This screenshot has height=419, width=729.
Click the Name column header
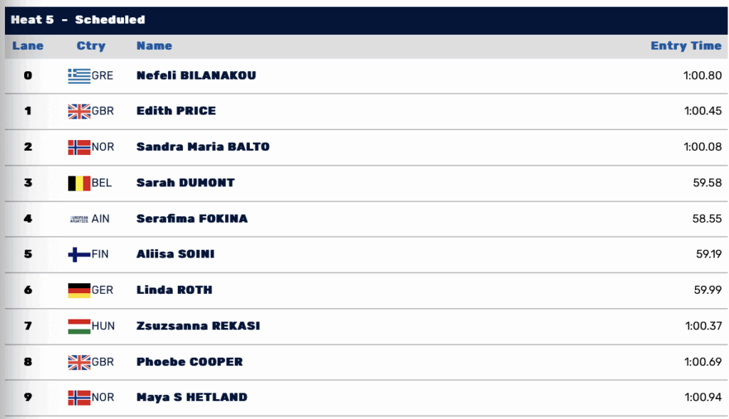154,46
